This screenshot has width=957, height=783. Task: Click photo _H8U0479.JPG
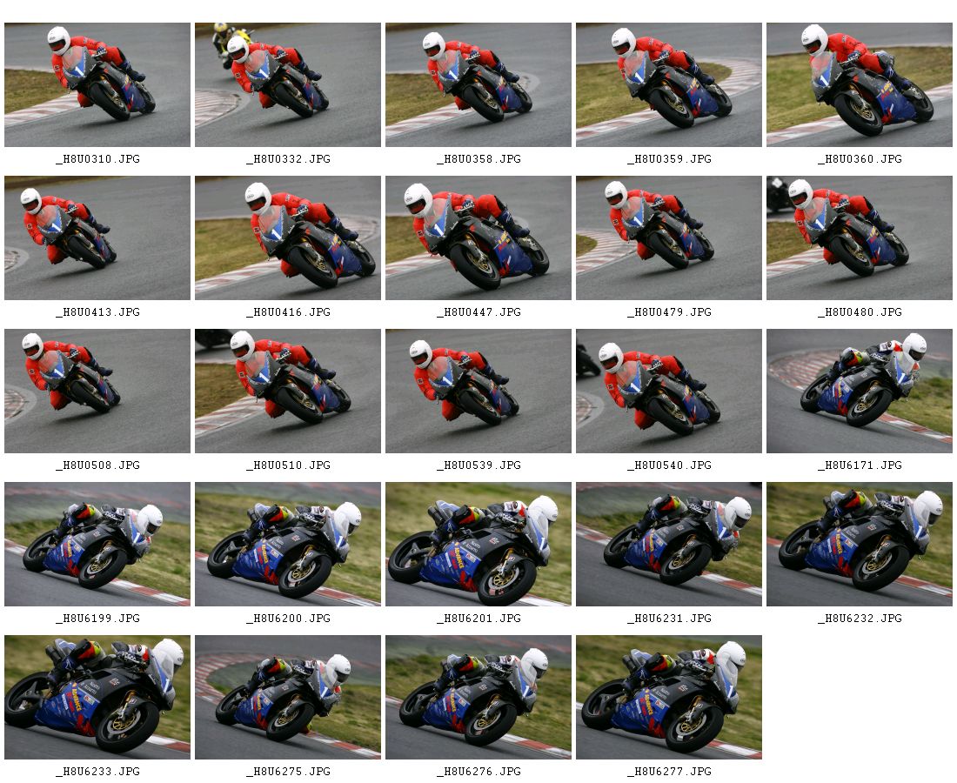point(669,238)
